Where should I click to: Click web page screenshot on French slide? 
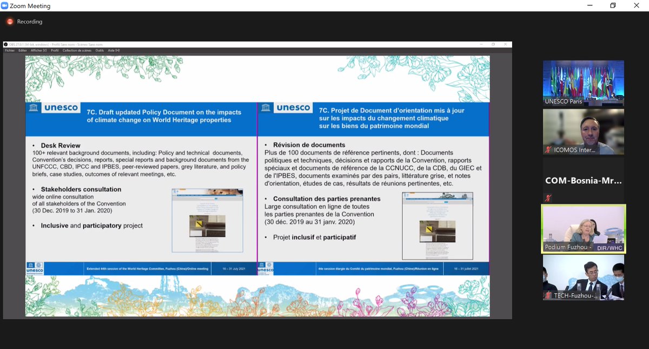438,225
